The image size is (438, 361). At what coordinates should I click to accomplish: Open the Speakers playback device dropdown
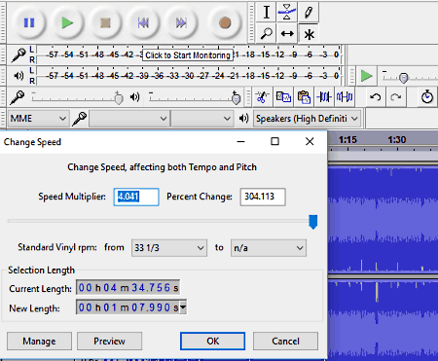click(x=307, y=119)
